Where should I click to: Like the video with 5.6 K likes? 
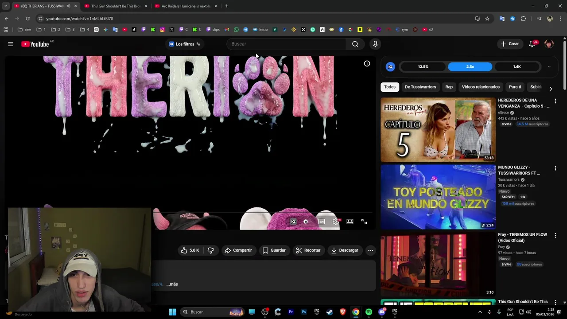(x=190, y=250)
